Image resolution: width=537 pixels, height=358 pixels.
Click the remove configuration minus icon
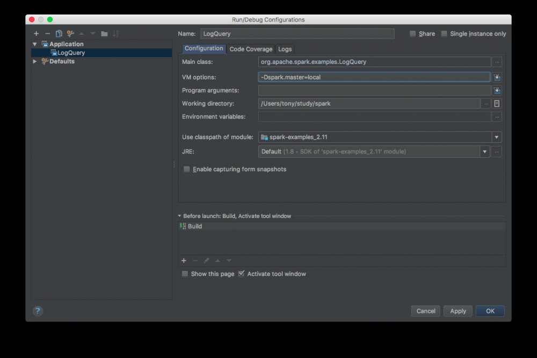coord(47,34)
